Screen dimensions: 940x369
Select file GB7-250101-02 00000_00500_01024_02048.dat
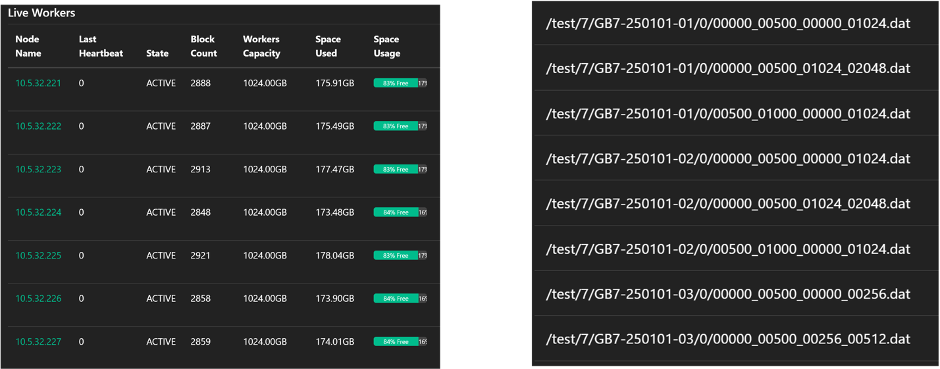[728, 204]
